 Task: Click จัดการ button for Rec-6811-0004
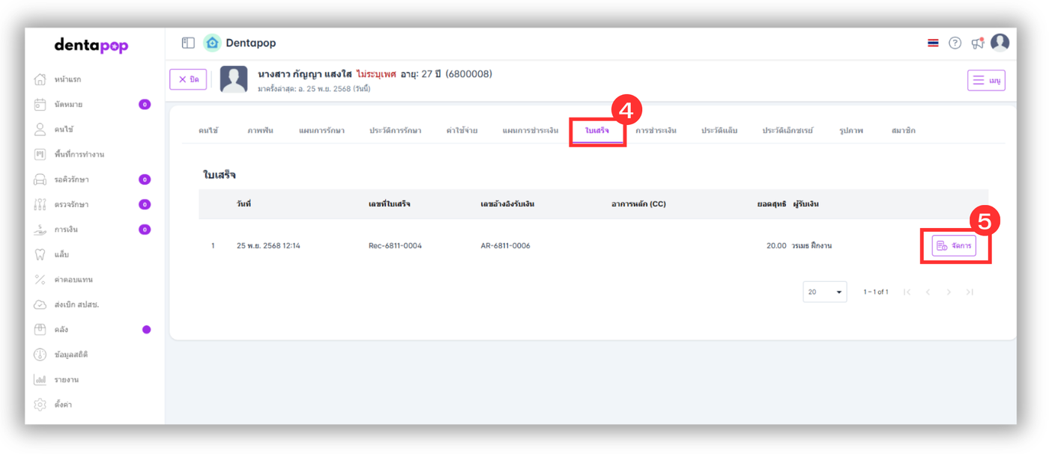(954, 246)
